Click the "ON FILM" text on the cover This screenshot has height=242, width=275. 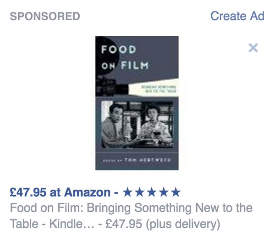pyautogui.click(x=125, y=66)
